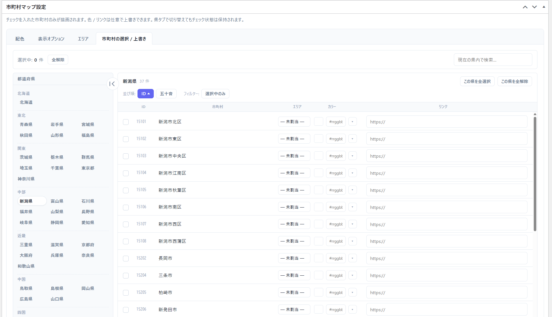Click the link field for 長岡市
Image resolution: width=552 pixels, height=317 pixels.
447,258
